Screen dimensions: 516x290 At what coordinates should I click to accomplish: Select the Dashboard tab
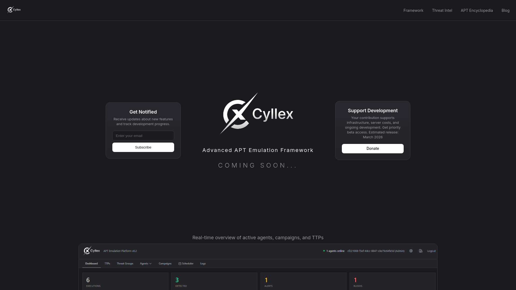(x=91, y=263)
